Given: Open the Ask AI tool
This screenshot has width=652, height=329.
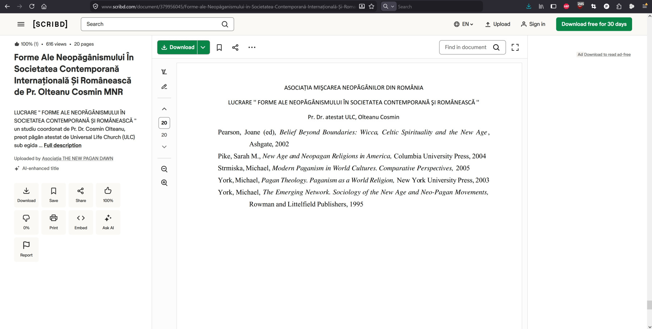Looking at the screenshot, I should [x=108, y=222].
